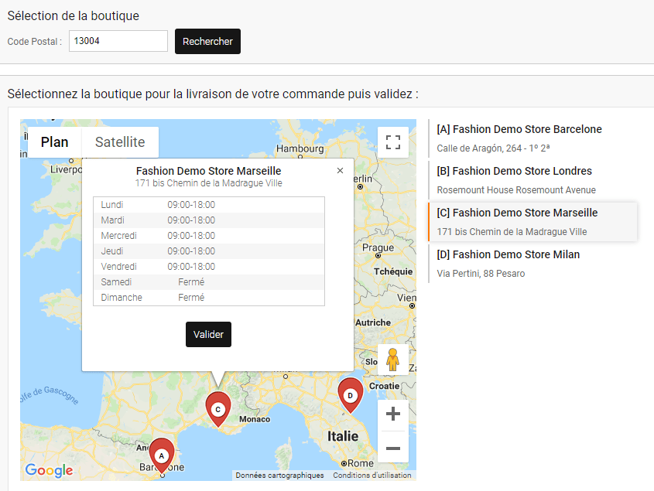
Task: Open Données cartographiques link
Action: pos(279,476)
